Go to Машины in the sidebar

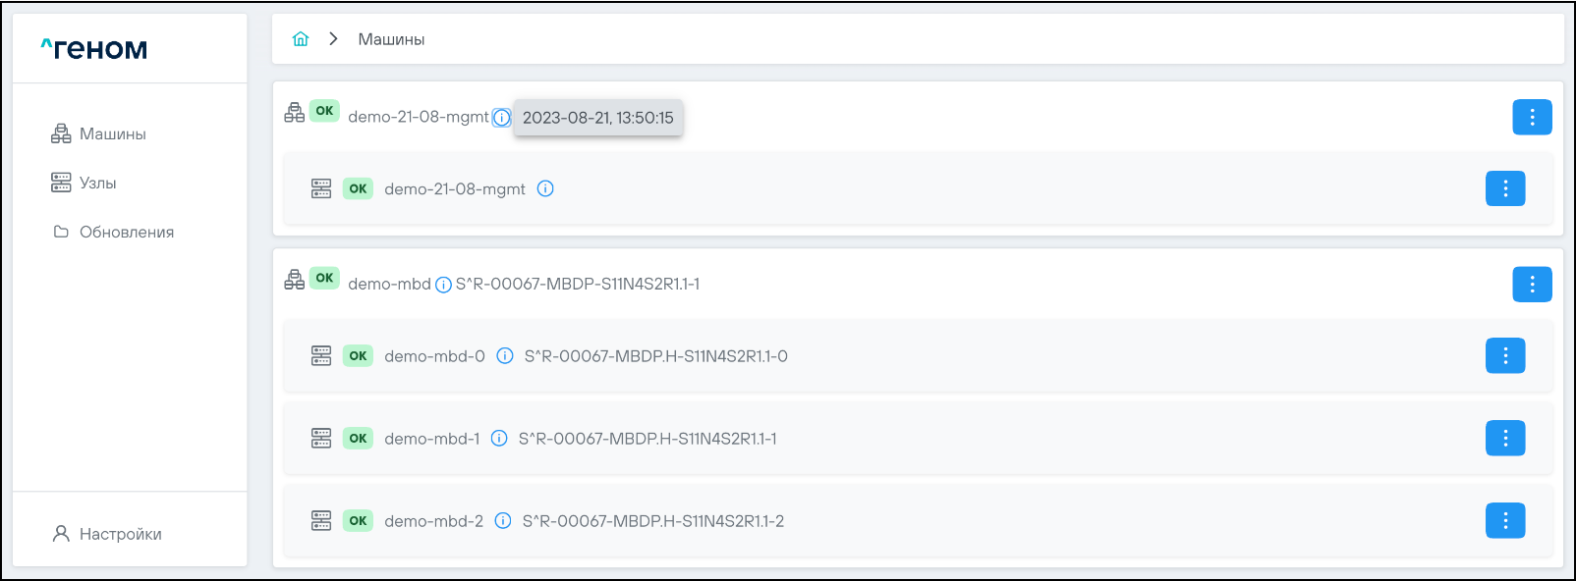(112, 133)
